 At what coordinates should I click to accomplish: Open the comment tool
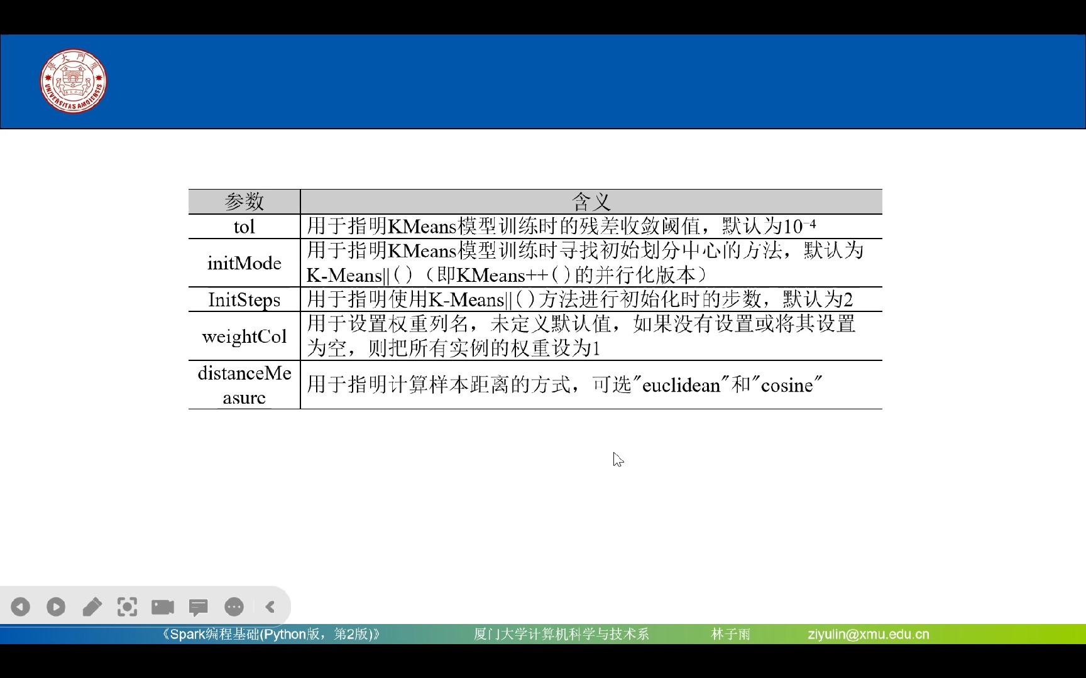click(x=199, y=606)
